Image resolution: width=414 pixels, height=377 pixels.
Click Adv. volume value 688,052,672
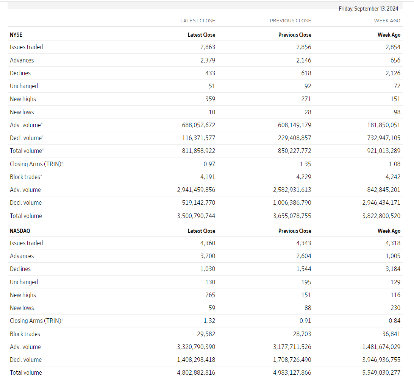(x=198, y=125)
